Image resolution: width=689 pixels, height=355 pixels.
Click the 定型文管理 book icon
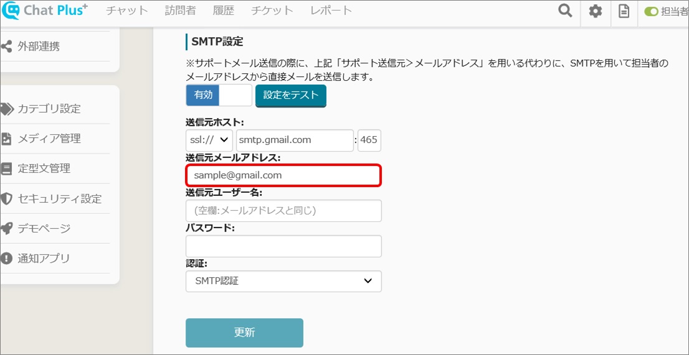[x=6, y=168]
